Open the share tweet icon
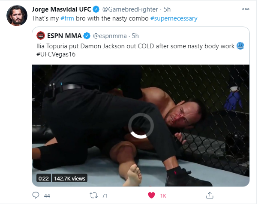The height and width of the screenshot is (204, 261). pos(210,195)
